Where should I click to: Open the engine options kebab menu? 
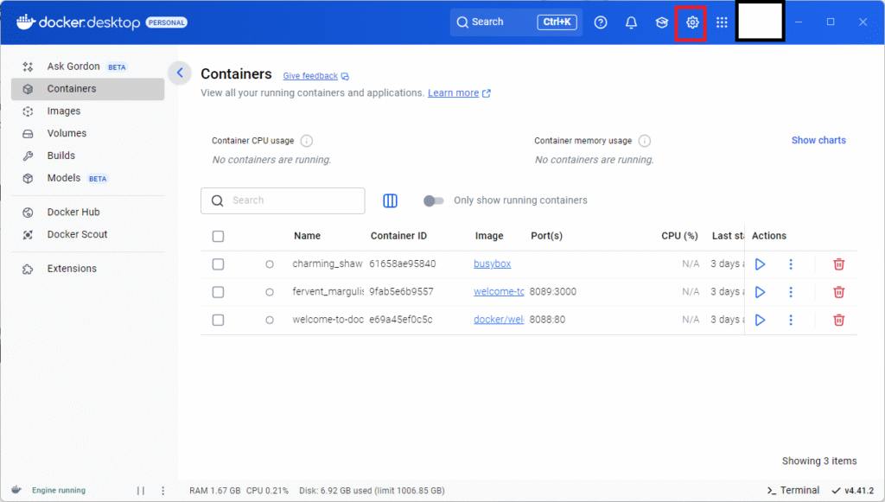point(163,491)
